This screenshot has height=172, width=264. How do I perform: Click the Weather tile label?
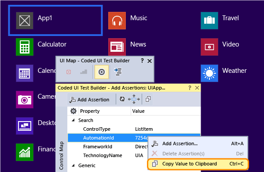point(235,71)
